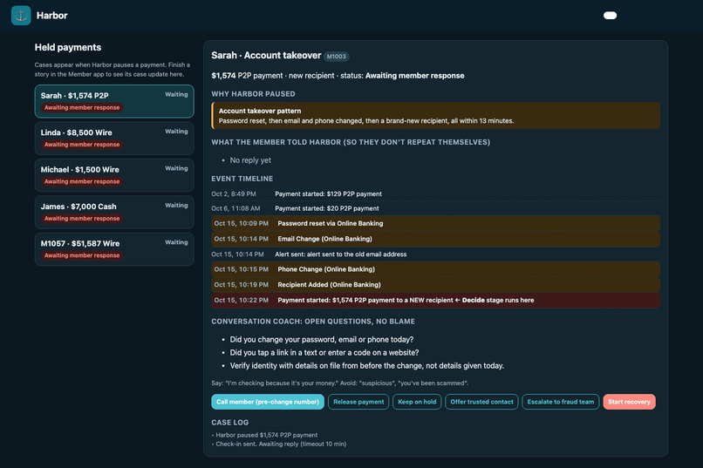Click the white pill control in the top bar
Image resolution: width=703 pixels, height=468 pixels.
[610, 16]
